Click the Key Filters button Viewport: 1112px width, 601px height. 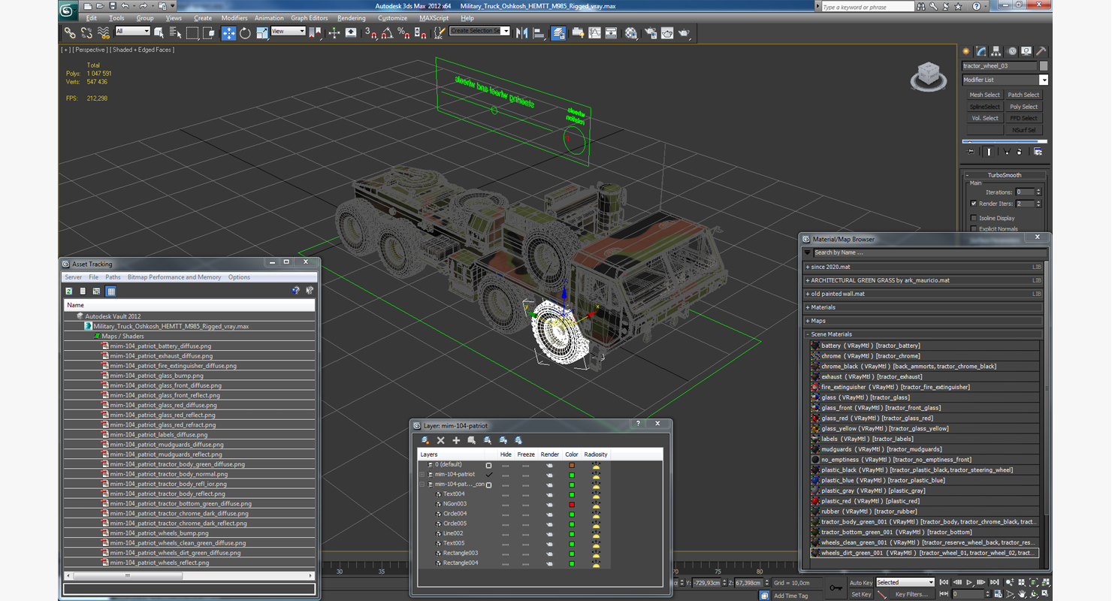[x=911, y=594]
